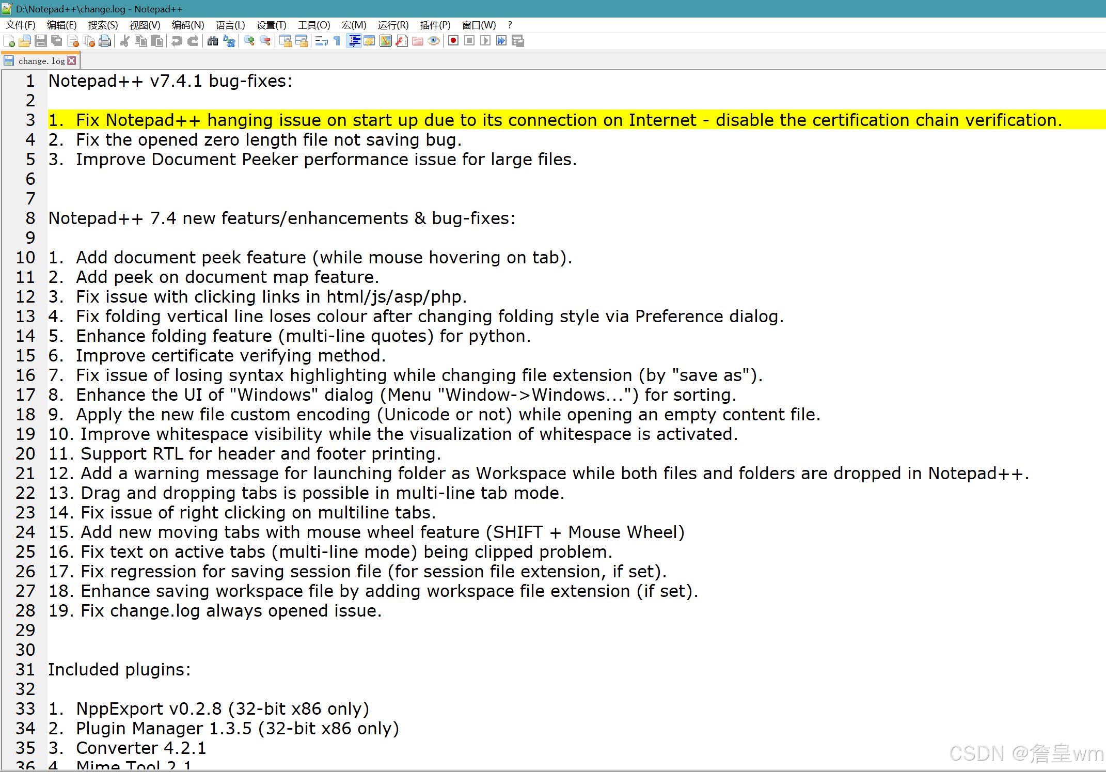Click line number 19 in the margin
1106x772 pixels.
click(x=25, y=434)
